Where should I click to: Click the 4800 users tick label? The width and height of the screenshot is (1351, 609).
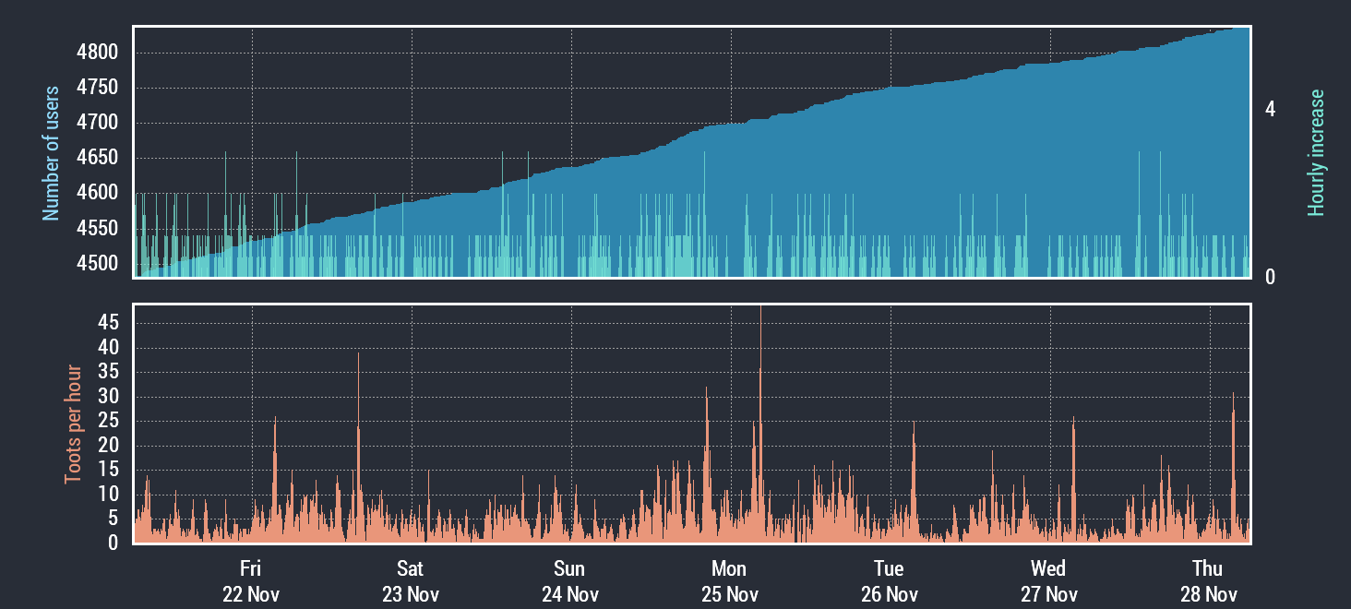(x=97, y=53)
